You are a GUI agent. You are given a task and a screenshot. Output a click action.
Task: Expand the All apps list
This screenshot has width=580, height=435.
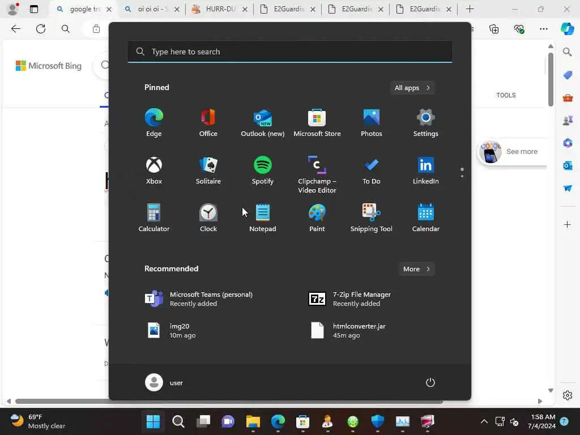pos(412,88)
